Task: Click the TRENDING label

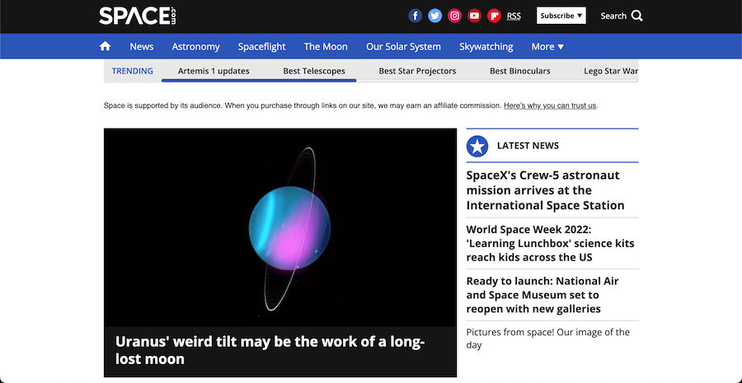Action: pyautogui.click(x=133, y=71)
